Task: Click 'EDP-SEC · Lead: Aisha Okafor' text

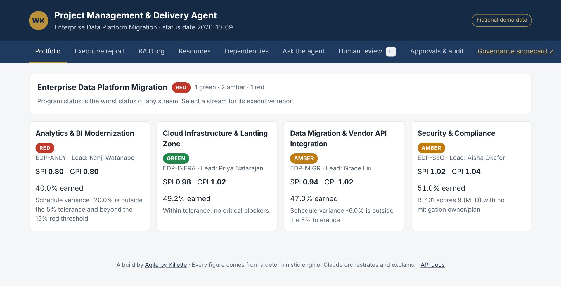Action: [x=461, y=158]
